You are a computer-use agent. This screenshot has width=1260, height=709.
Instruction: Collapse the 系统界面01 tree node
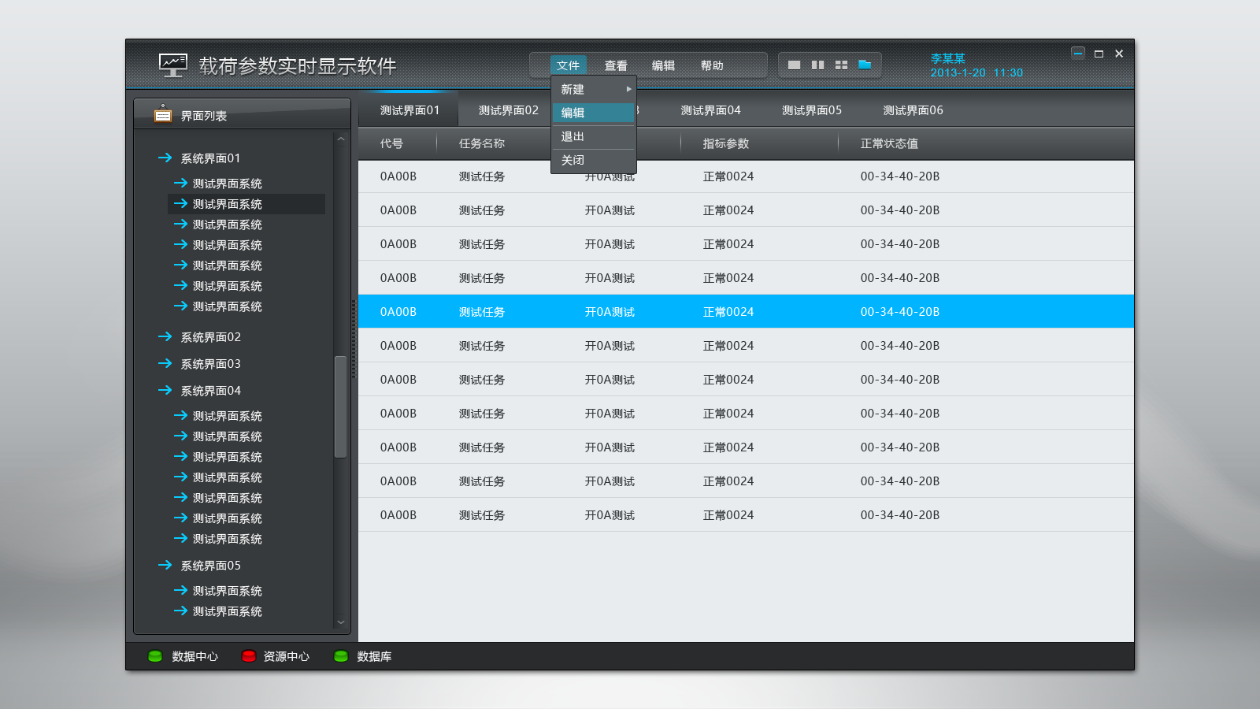[165, 158]
